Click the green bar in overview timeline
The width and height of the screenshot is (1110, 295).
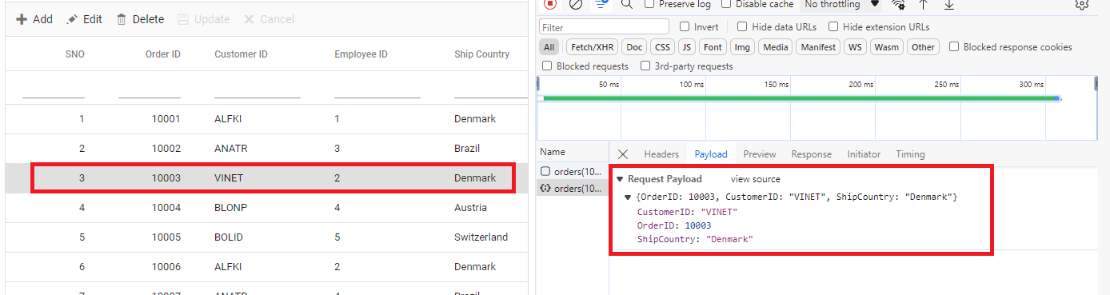coord(800,98)
